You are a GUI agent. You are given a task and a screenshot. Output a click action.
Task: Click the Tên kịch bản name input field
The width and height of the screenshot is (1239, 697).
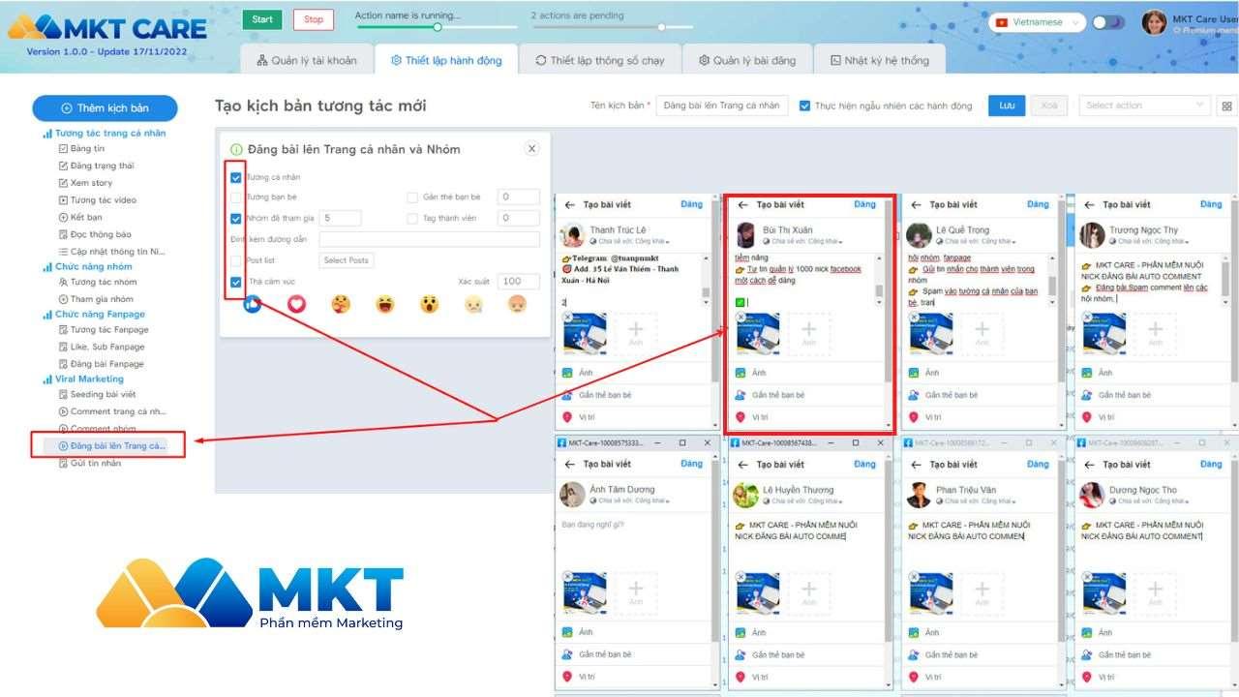coord(722,106)
